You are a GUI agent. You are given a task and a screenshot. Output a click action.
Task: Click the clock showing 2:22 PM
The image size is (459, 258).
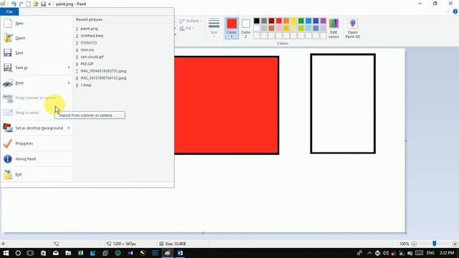447,253
